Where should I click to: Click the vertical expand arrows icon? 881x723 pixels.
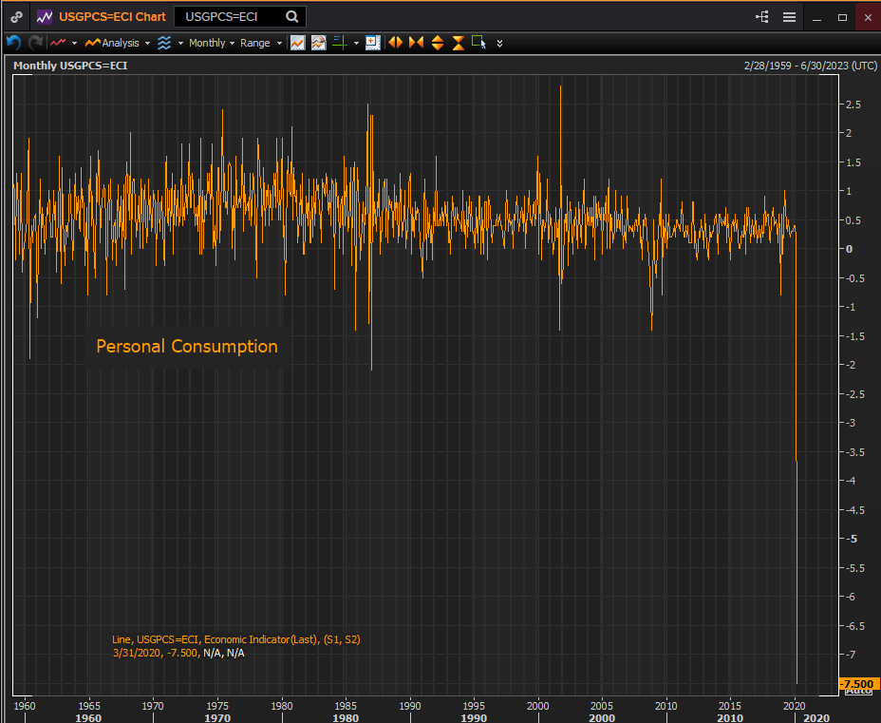point(438,43)
